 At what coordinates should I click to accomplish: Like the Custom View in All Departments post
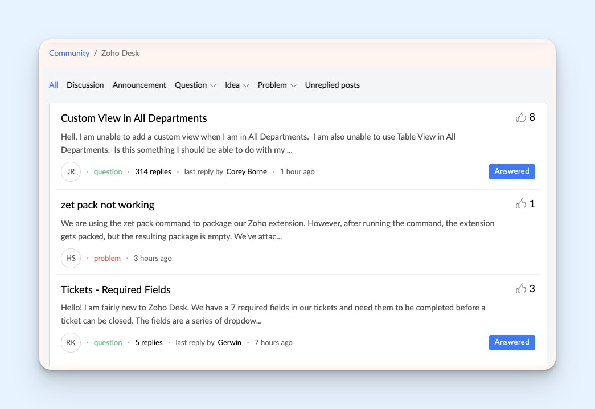(x=521, y=117)
